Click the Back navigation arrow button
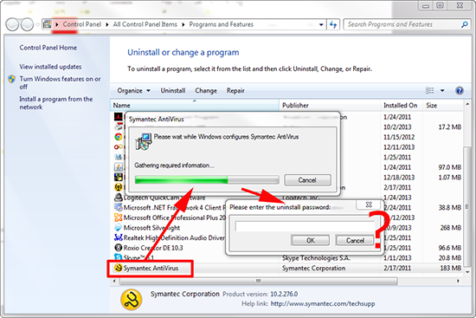 click(12, 24)
